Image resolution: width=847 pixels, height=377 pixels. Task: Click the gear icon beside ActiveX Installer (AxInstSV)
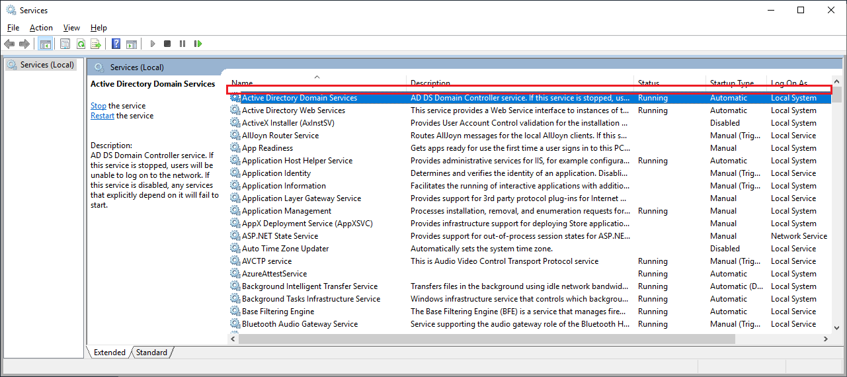tap(235, 123)
